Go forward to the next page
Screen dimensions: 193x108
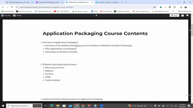7,7
